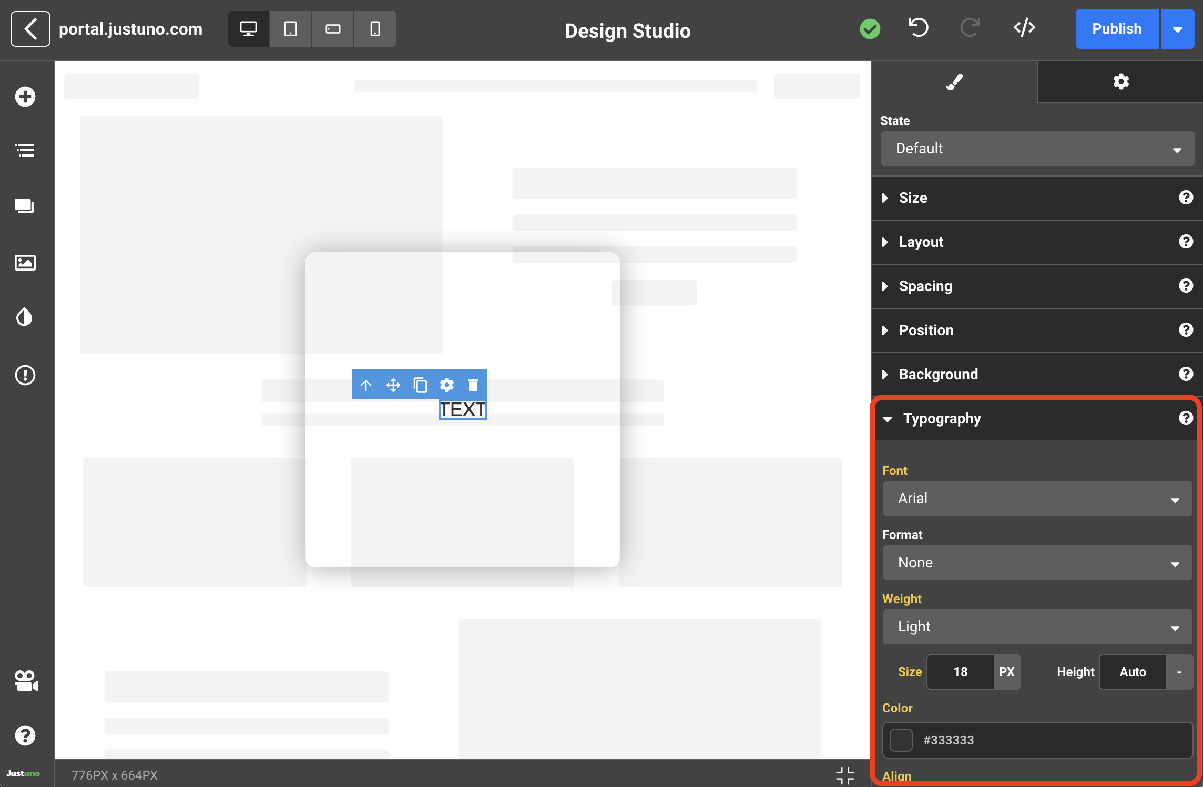The image size is (1203, 787).
Task: Switch to desktop device preview
Action: tap(248, 29)
